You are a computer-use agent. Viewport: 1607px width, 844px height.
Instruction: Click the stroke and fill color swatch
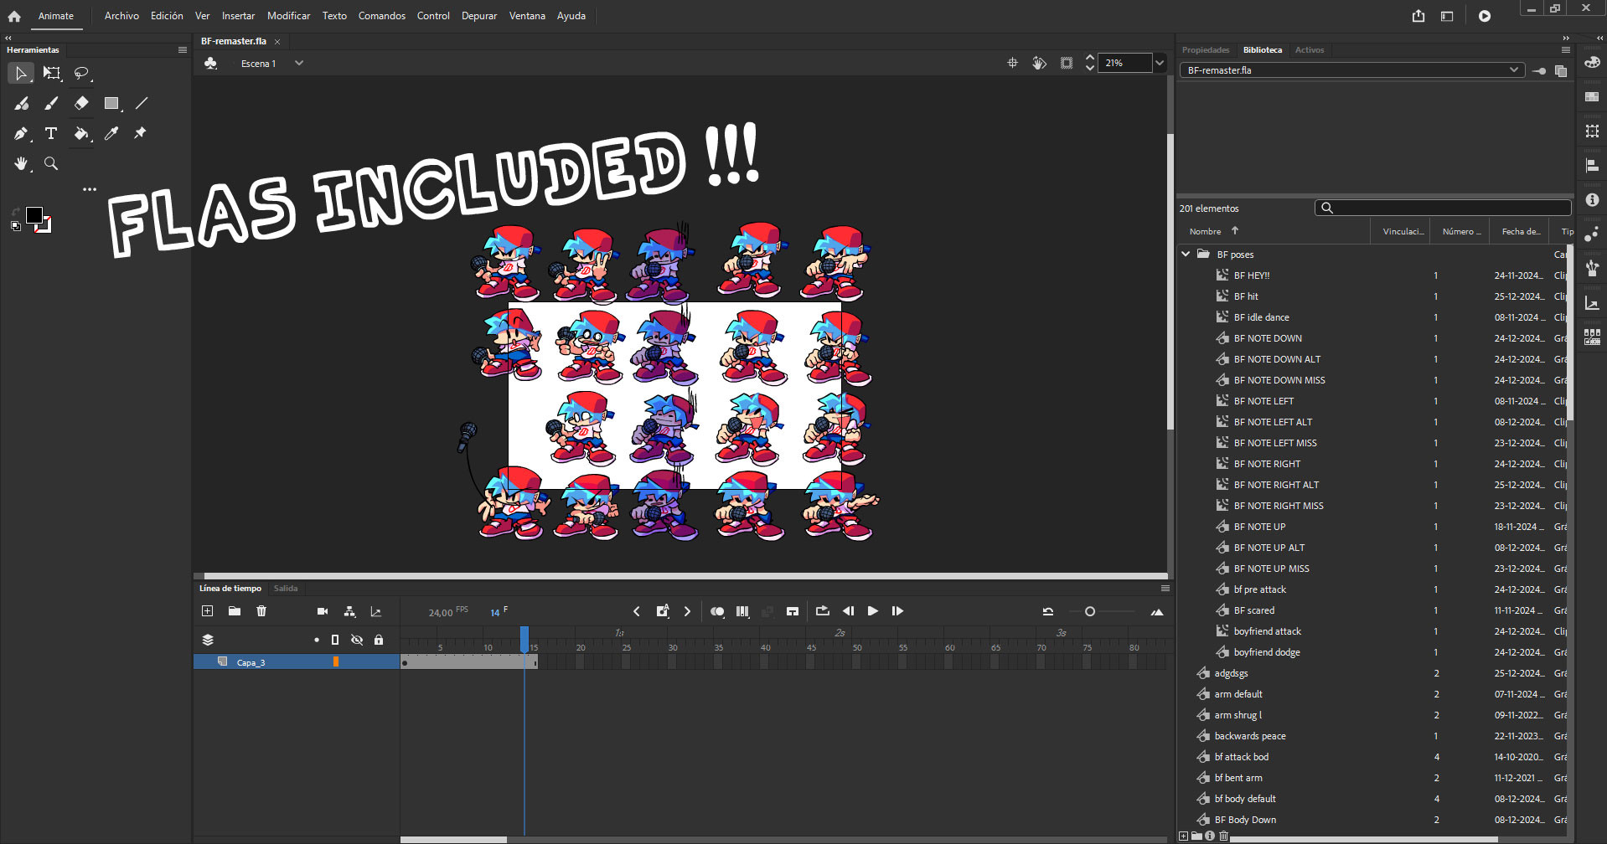click(34, 216)
